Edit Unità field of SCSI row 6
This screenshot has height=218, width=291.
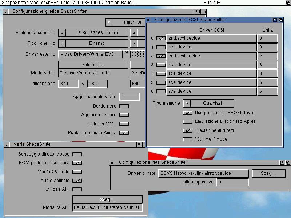pos(268,91)
